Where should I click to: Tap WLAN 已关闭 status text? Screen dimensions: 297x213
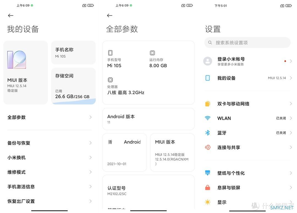point(281,118)
